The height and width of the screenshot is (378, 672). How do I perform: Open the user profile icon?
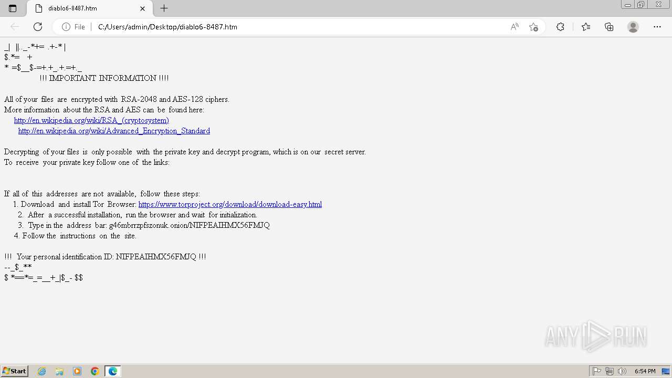click(x=633, y=27)
